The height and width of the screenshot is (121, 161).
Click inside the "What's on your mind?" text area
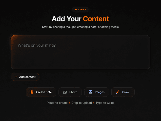(80, 52)
